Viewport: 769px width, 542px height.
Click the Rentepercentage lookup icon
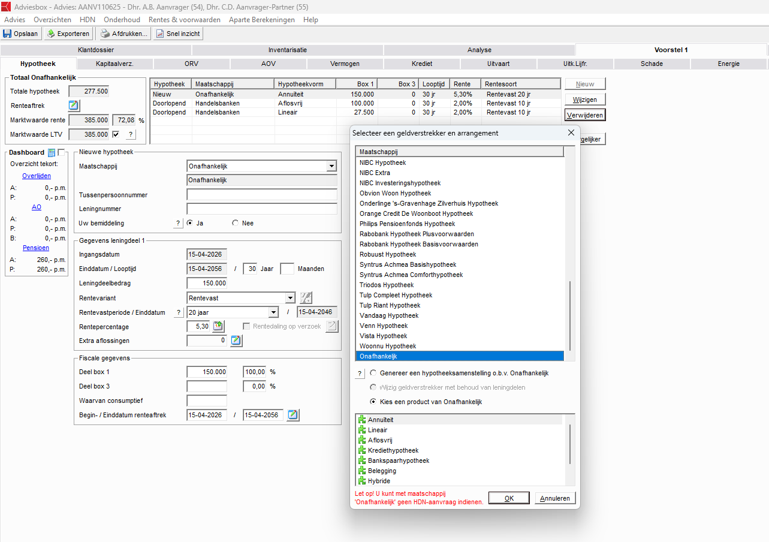point(218,327)
